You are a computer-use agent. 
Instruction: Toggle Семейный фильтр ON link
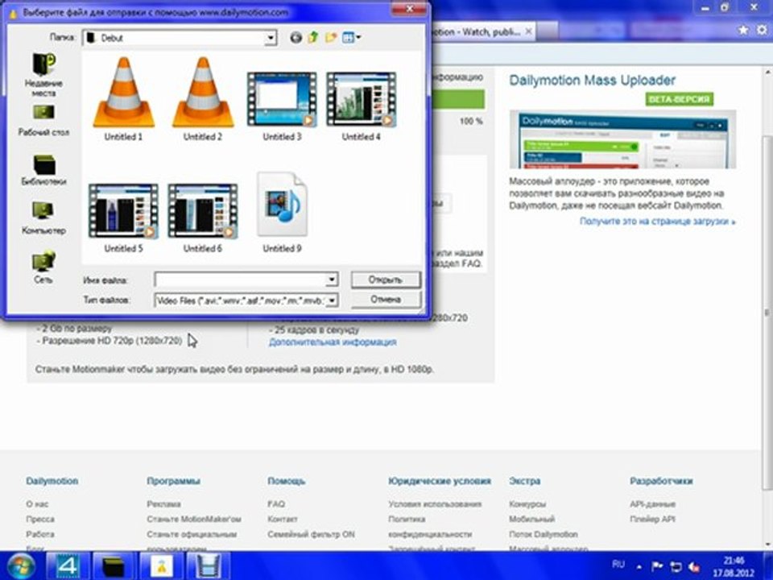[311, 534]
